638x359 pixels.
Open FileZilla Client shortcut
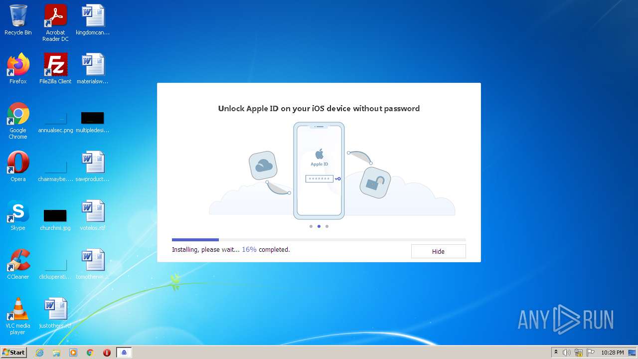point(55,69)
